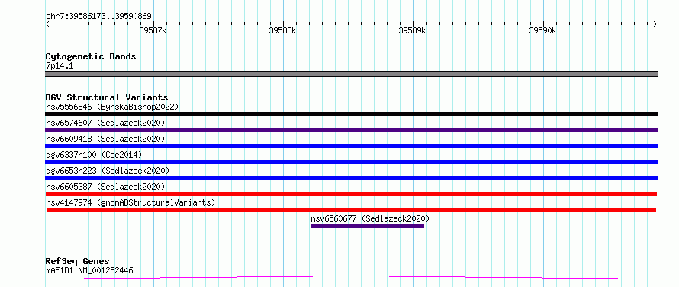This screenshot has width=679, height=287.
Task: Select the short purple nsv6560677 variant bar
Action: [368, 226]
